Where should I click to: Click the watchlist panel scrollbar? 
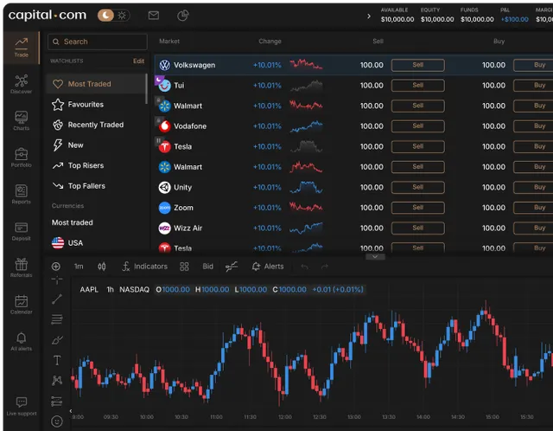pos(146,89)
